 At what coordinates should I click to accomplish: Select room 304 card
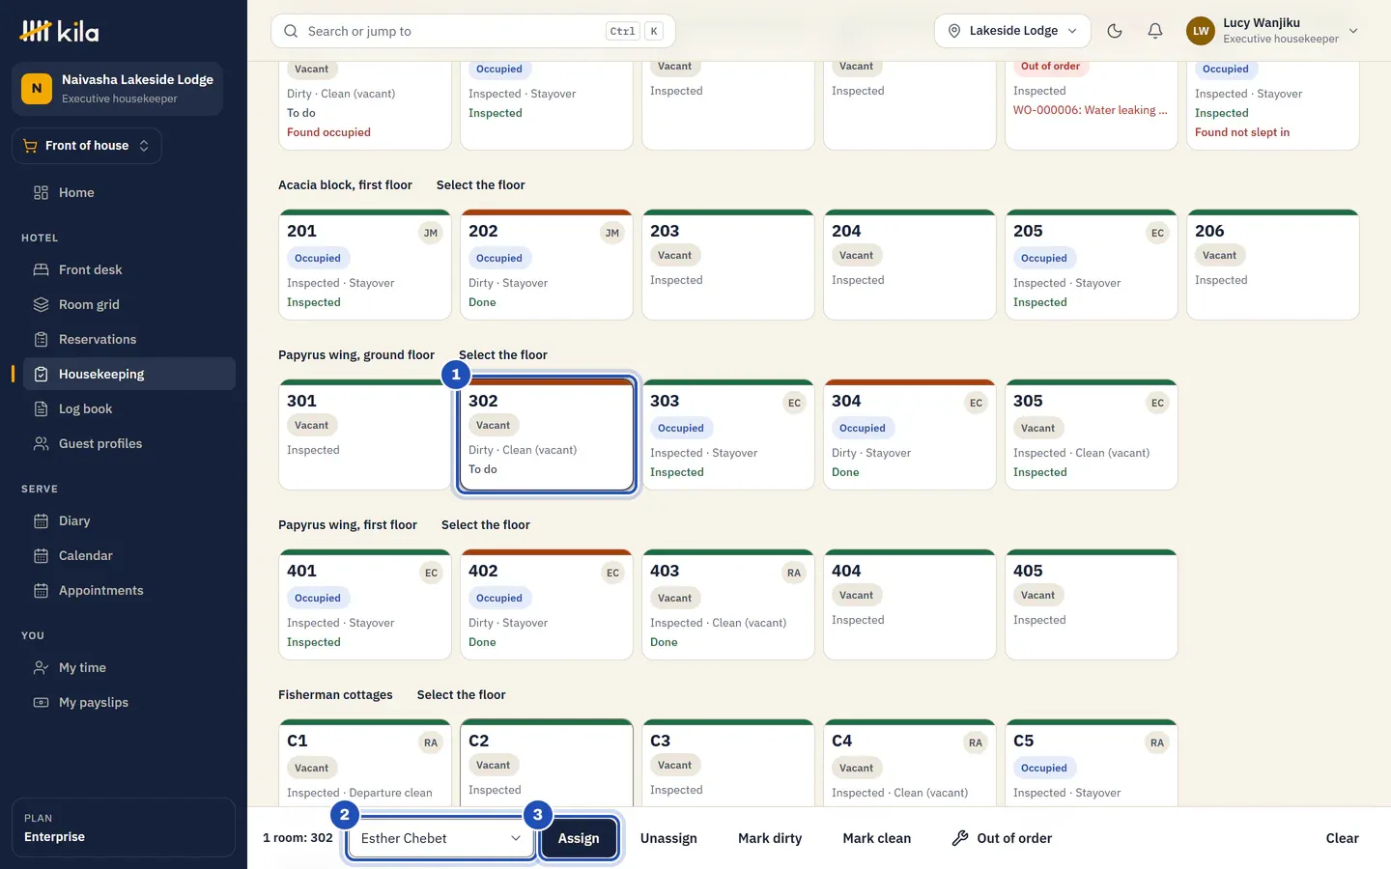910,434
